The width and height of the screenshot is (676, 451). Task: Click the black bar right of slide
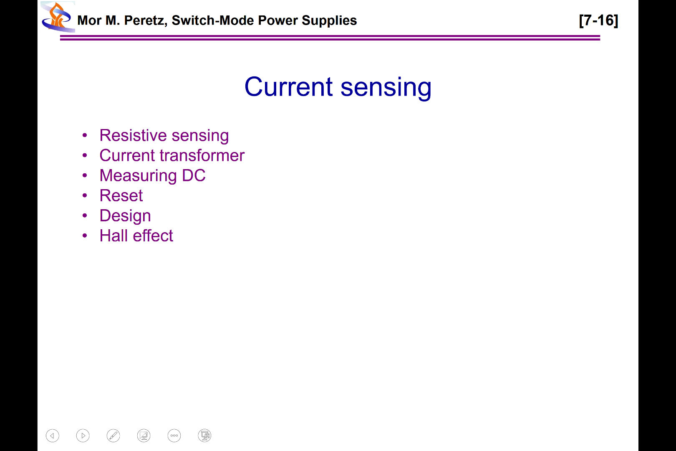point(657,225)
